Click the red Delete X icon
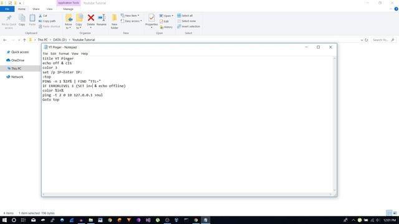399x224 pixels. click(91, 18)
